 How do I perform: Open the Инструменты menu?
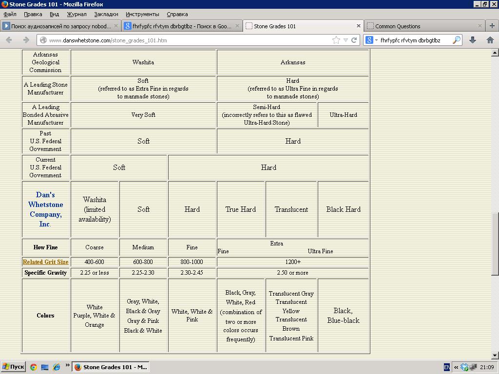142,14
